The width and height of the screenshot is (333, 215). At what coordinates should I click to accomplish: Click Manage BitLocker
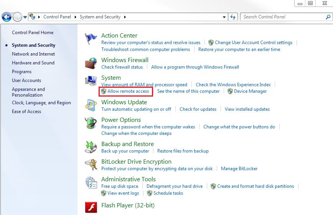click(x=239, y=169)
